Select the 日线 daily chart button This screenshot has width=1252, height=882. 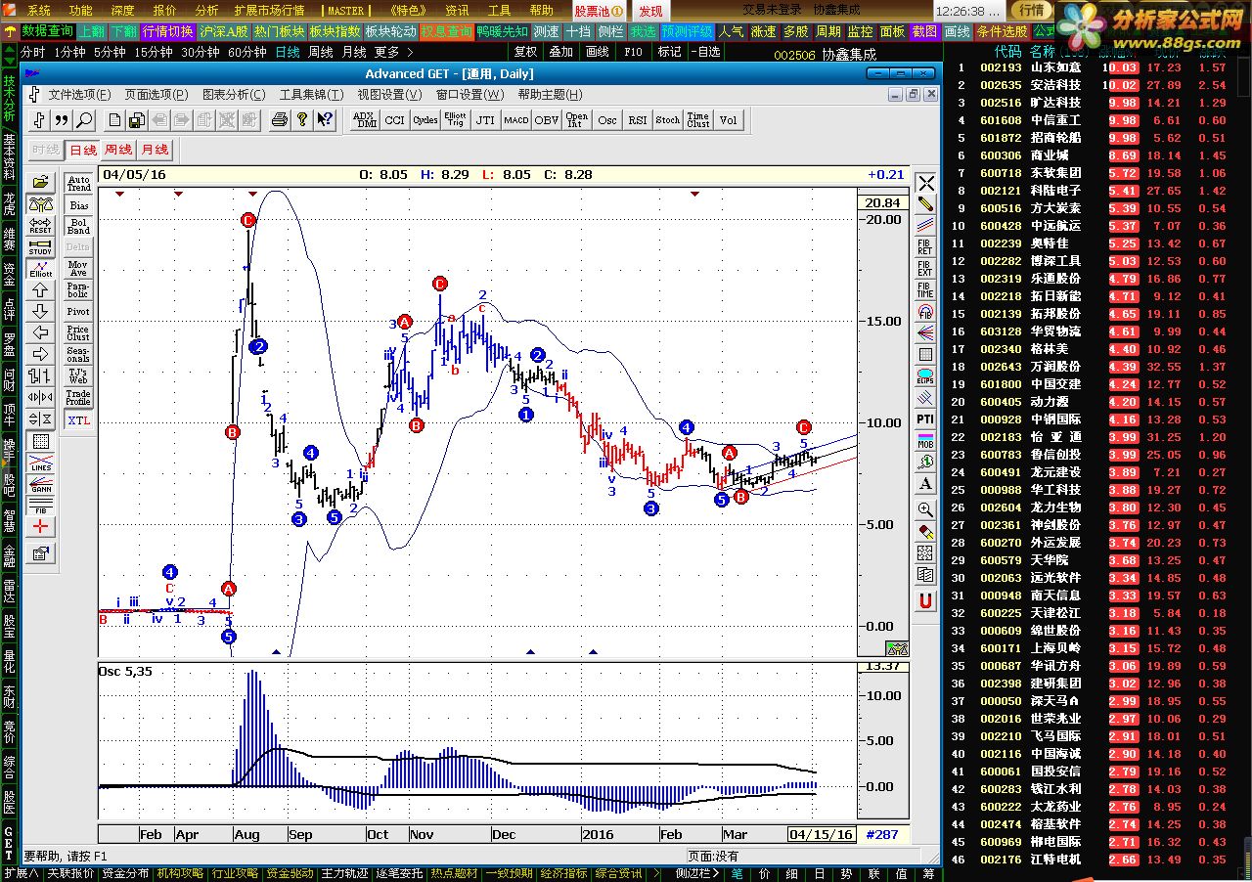[83, 151]
